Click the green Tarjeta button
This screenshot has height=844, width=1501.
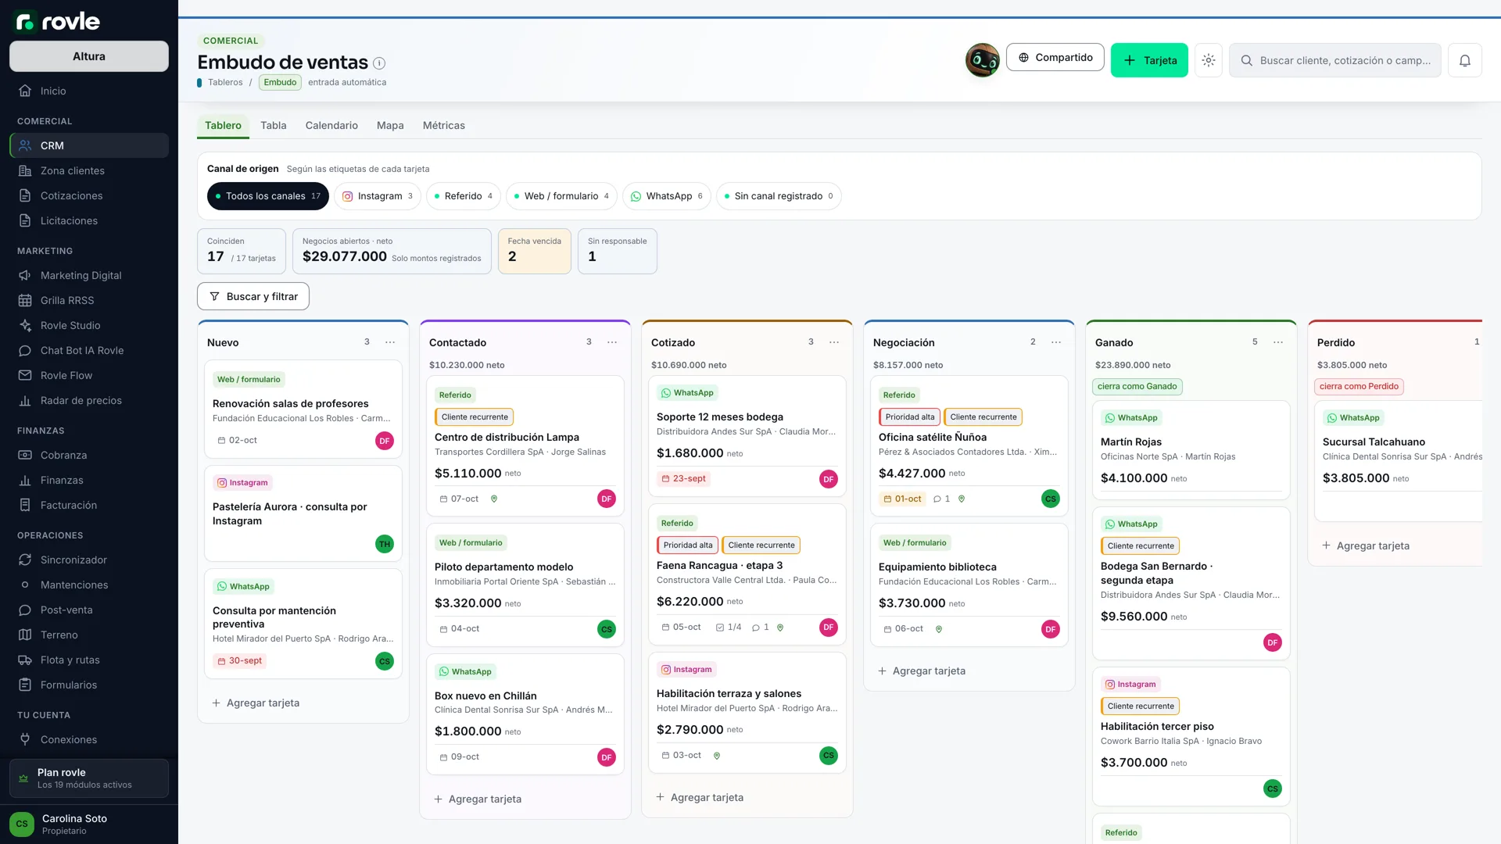point(1149,60)
